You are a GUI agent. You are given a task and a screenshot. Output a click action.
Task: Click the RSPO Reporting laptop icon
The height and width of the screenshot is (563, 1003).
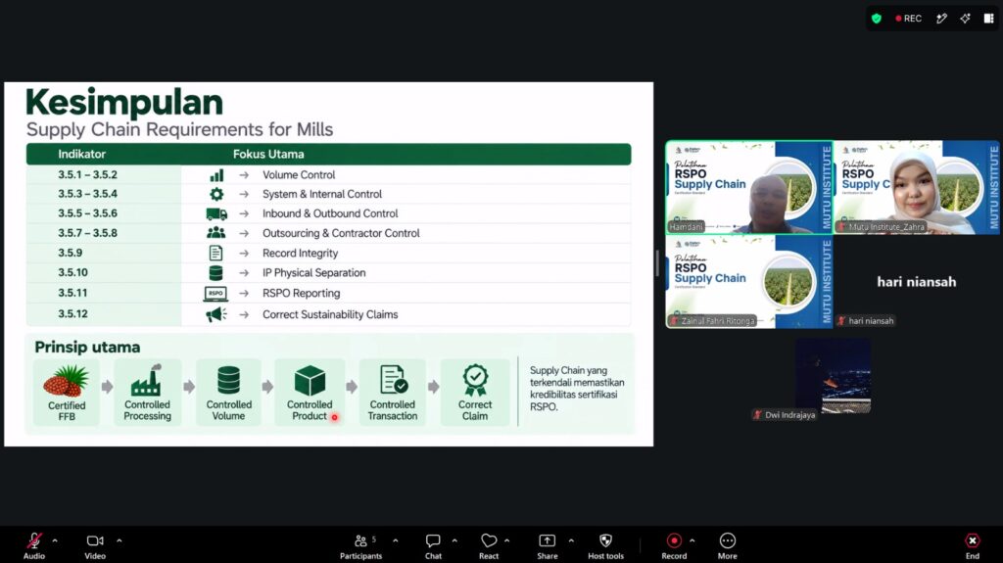(x=215, y=294)
